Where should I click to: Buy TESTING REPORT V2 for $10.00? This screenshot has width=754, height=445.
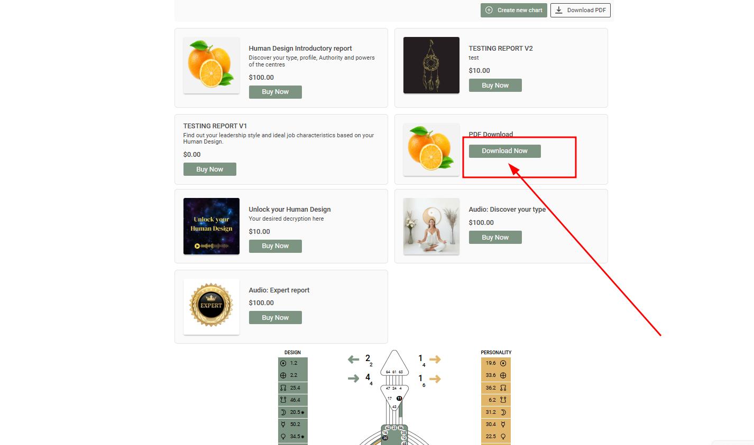pos(495,86)
